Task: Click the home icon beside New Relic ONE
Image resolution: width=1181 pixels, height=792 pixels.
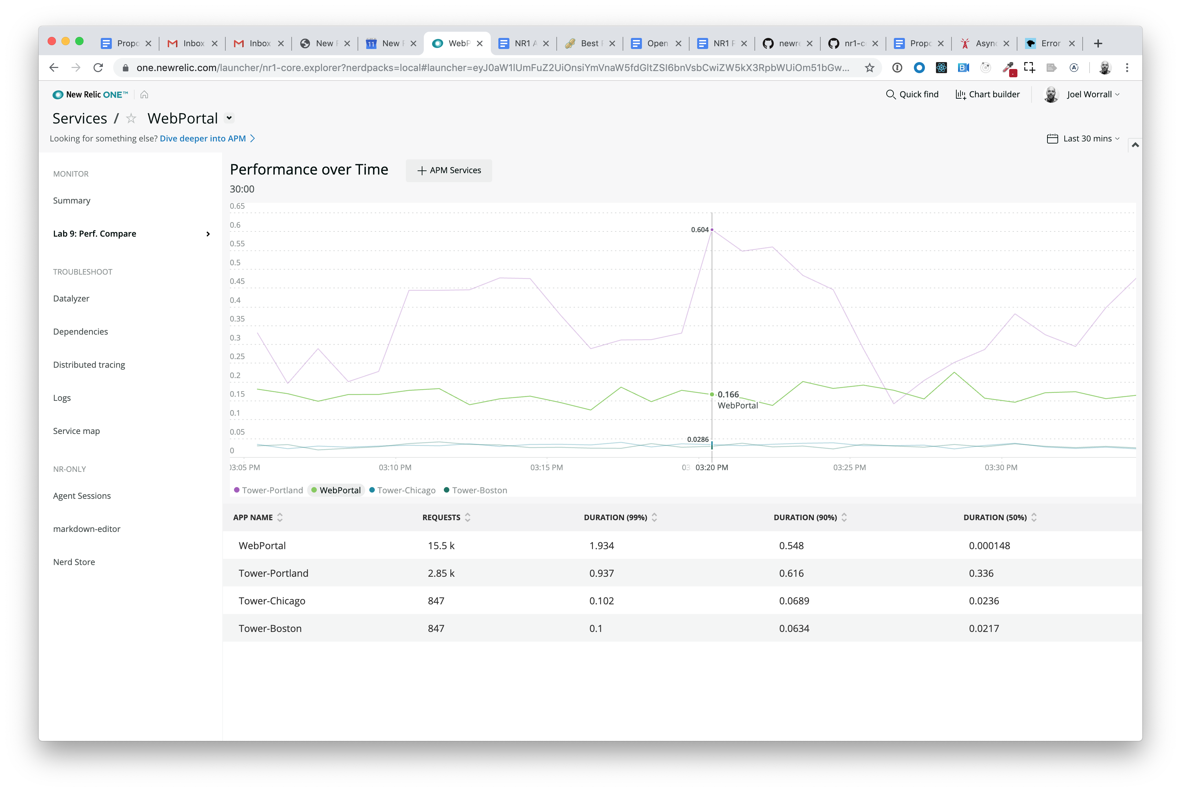Action: pos(144,95)
